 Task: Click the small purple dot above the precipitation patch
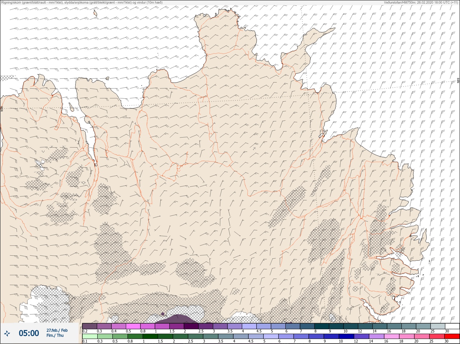163,314
